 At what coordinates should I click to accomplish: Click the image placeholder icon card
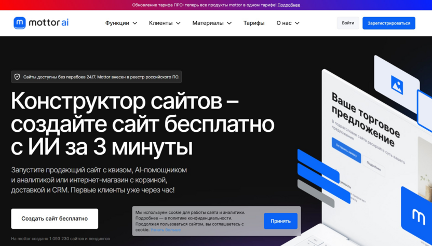coord(397,85)
